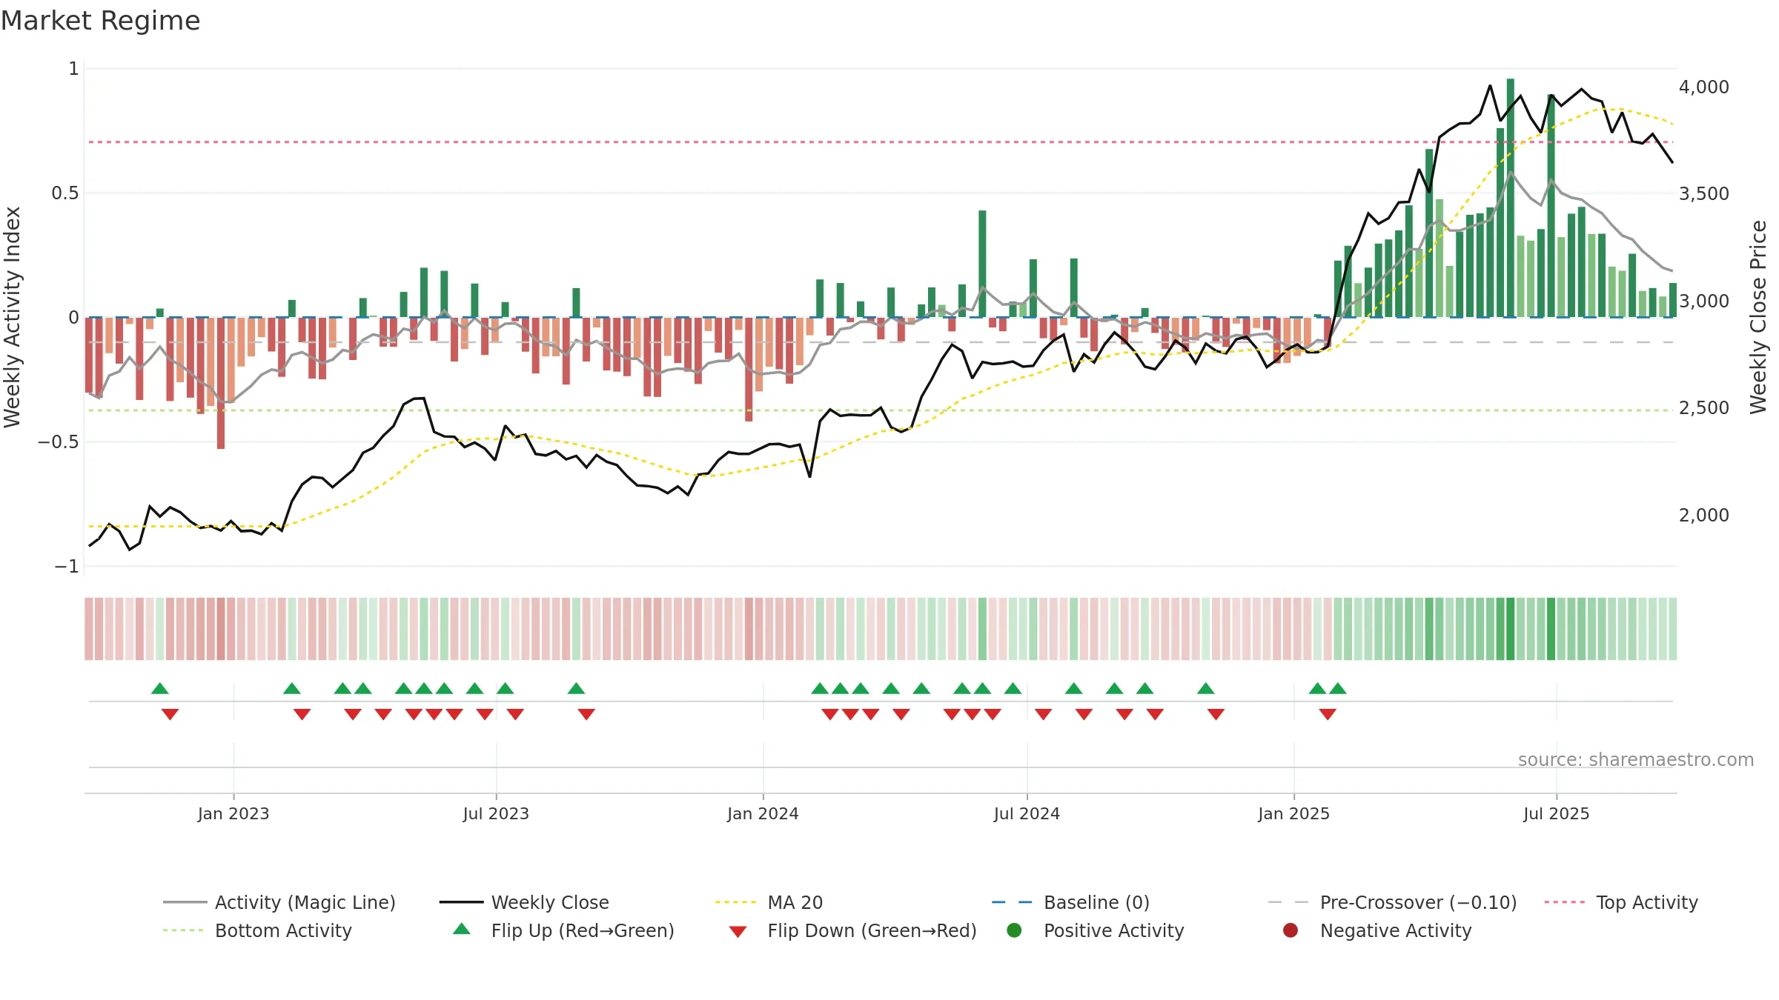The width and height of the screenshot is (1779, 1000).
Task: Toggle Baseline (0) legend entry
Action: point(1071,902)
